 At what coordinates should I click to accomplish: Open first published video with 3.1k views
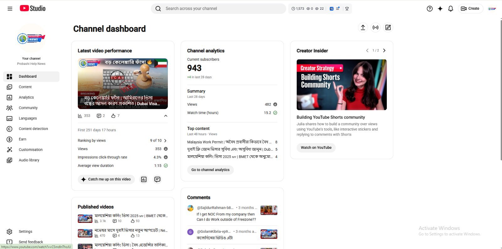tap(123, 218)
